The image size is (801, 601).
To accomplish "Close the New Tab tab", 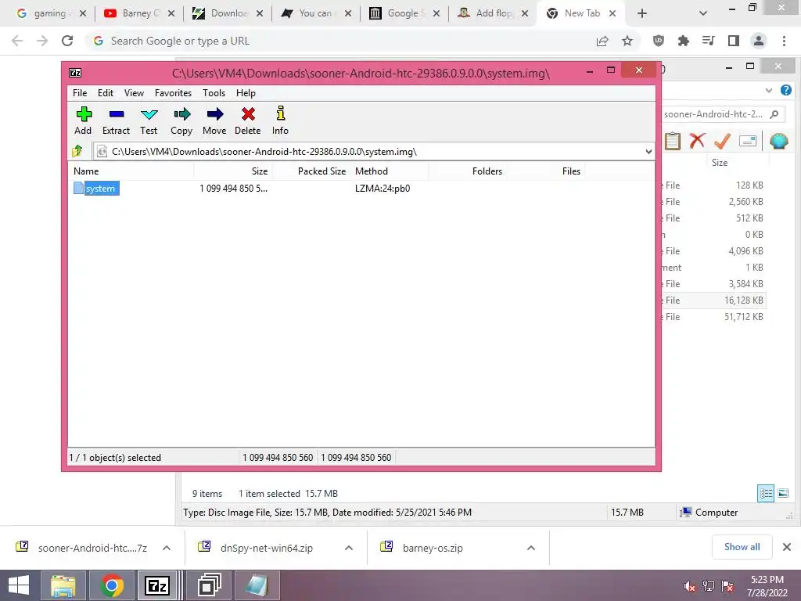I will tap(612, 13).
